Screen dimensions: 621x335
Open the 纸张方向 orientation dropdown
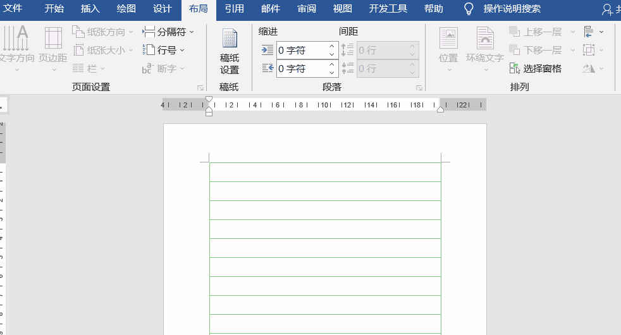click(102, 32)
